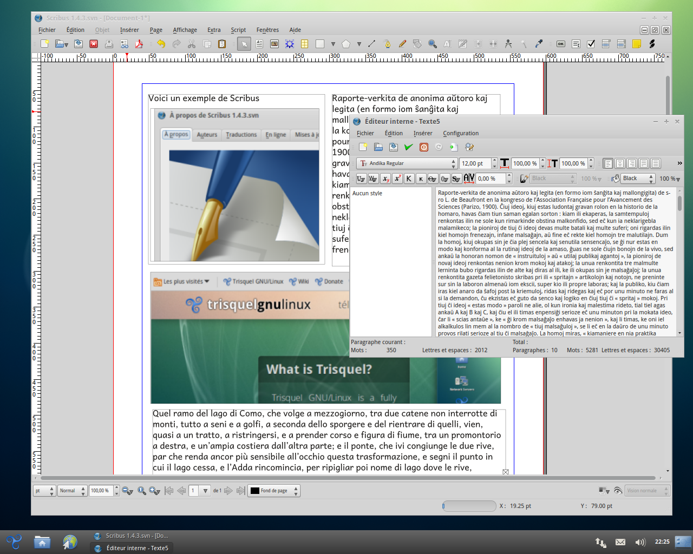
Task: Select the insert image frame tool
Action: coord(274,44)
